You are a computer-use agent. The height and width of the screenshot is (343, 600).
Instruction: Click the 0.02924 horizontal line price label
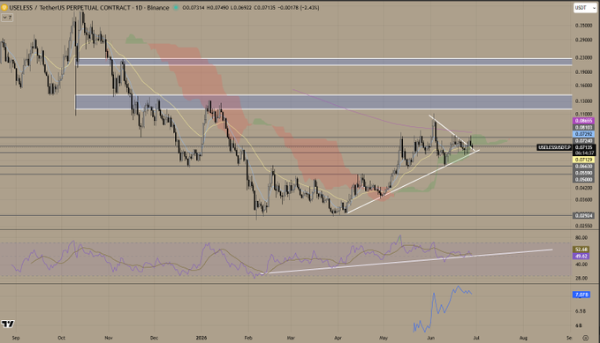[x=583, y=215]
